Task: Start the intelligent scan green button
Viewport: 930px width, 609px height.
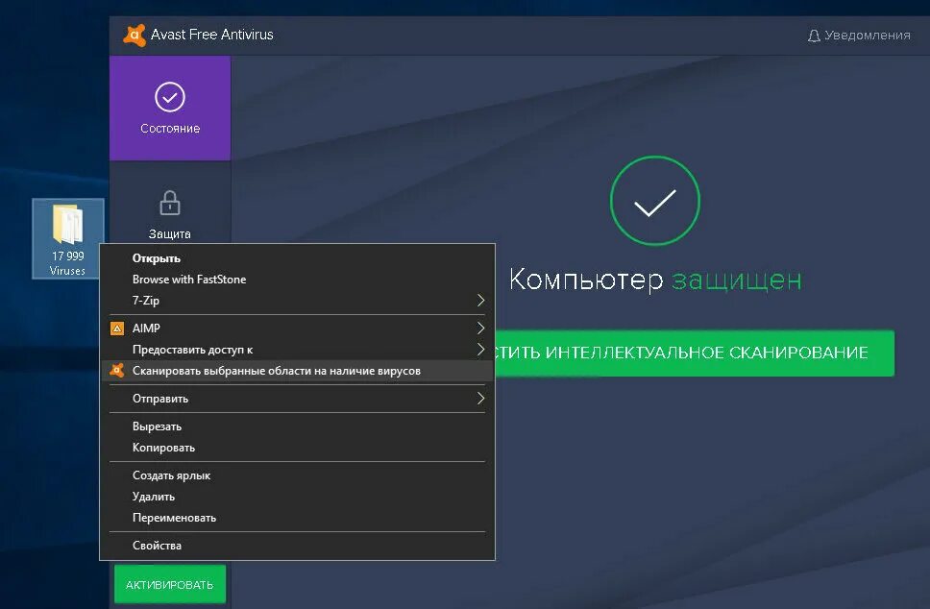Action: tap(695, 353)
